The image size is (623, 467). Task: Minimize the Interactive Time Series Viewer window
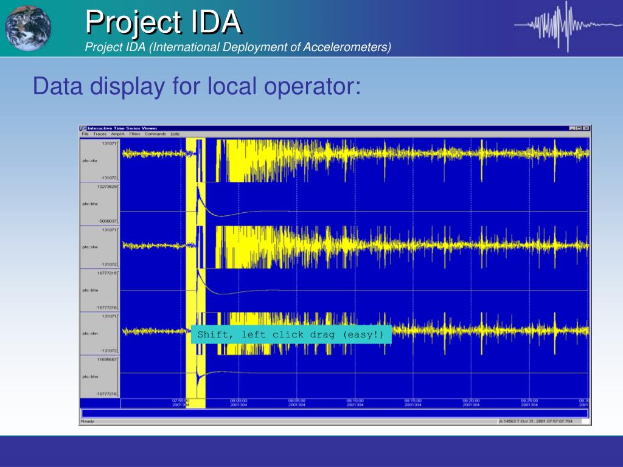(x=572, y=128)
